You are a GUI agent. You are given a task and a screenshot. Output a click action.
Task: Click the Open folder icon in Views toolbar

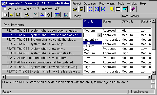point(12,15)
